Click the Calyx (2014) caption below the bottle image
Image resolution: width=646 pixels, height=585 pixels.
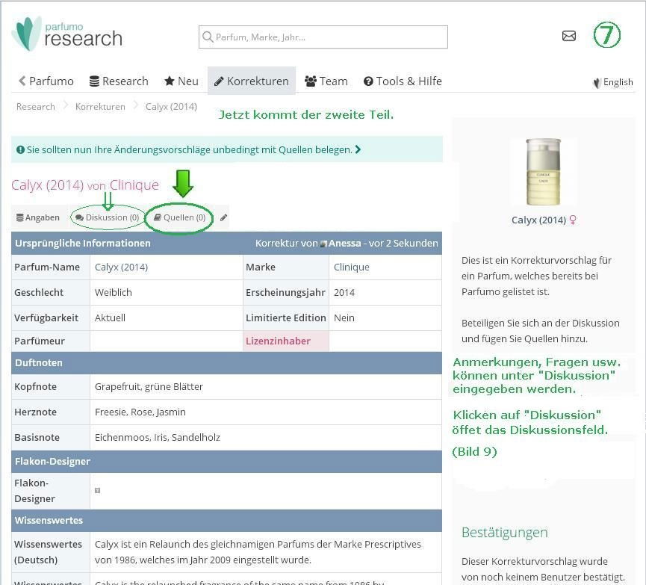[x=538, y=220]
